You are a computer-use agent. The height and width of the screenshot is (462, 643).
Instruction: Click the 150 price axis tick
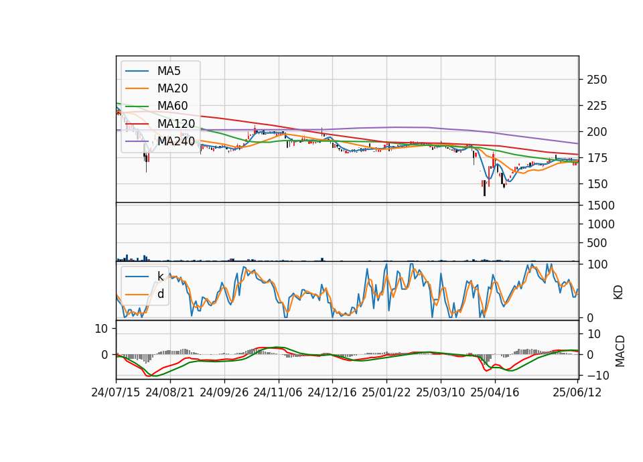597,184
